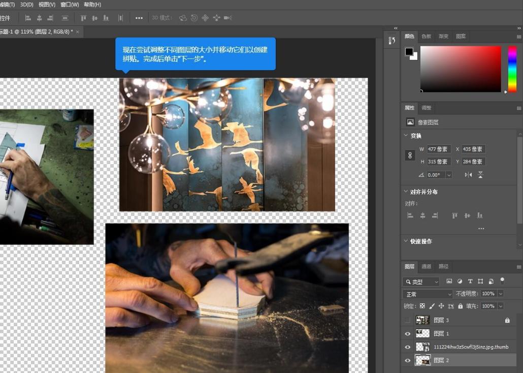The image size is (523, 373).
Task: Click the align left edges icon
Action: click(x=411, y=215)
